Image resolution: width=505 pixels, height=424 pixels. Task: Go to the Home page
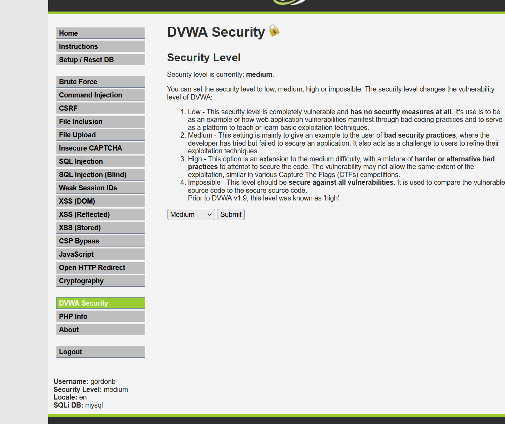tap(101, 33)
